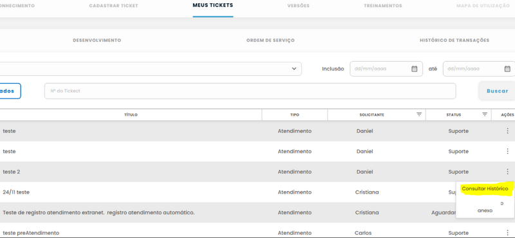This screenshot has height=238, width=515.
Task: Click Atendimento type in the 24/11 teste row
Action: 295,192
